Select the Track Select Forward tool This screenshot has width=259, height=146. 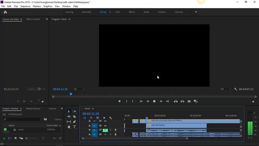(74, 112)
